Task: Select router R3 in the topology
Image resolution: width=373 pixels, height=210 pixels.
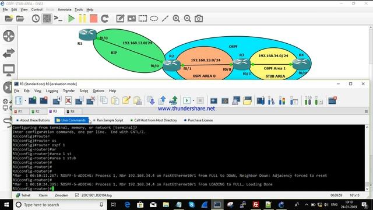Action: (242, 64)
